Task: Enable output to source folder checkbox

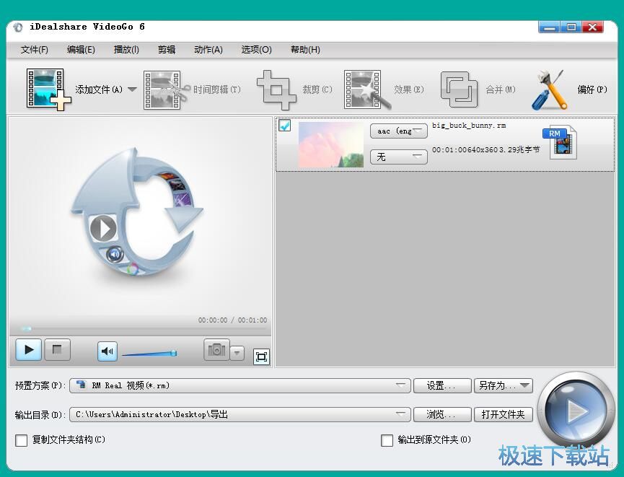Action: tap(387, 440)
